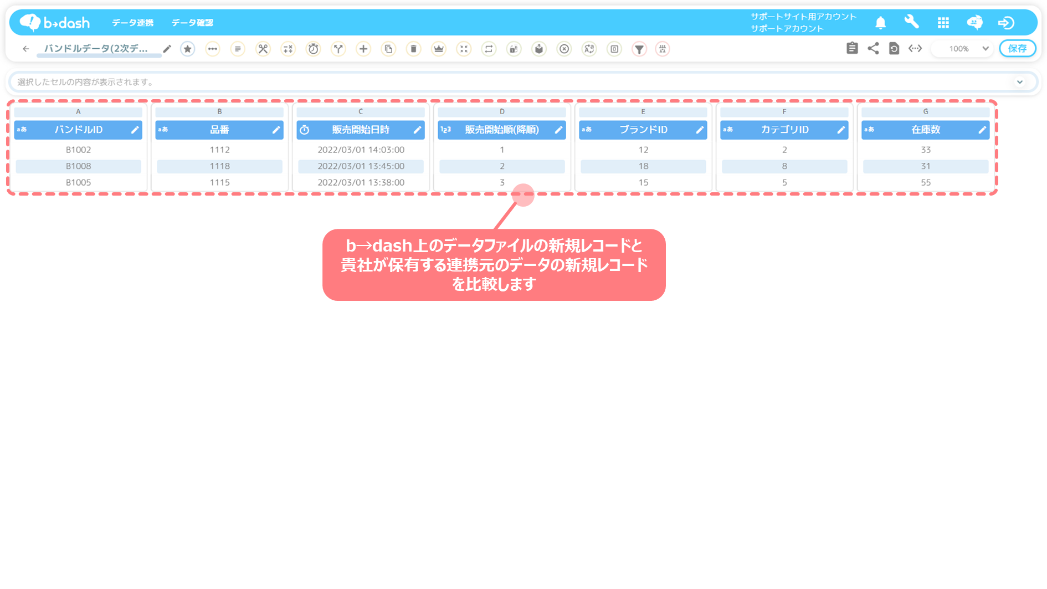Select the 販売開始日時 column header
Viewport: 1047px width, 589px height.
(x=361, y=130)
